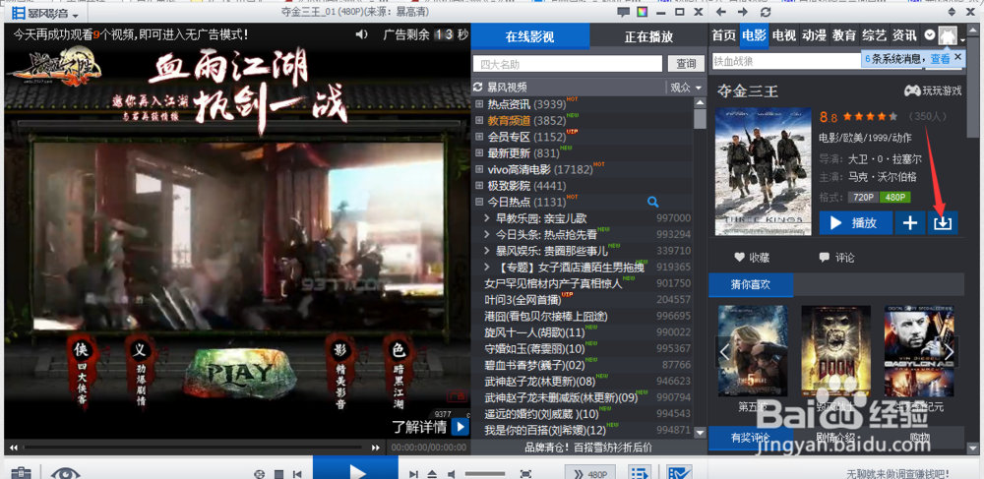The width and height of the screenshot is (984, 479).
Task: Show next recommendations with right arrow
Action: [x=949, y=352]
